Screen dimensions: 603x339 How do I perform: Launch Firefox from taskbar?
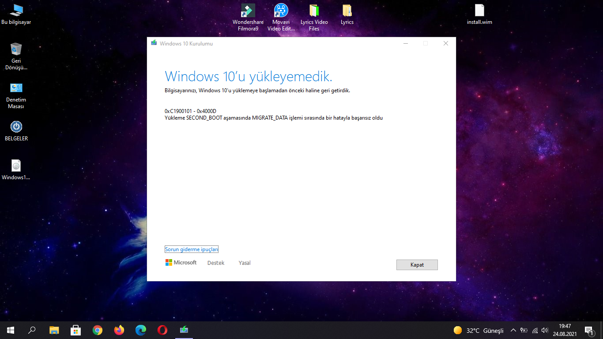coord(119,330)
